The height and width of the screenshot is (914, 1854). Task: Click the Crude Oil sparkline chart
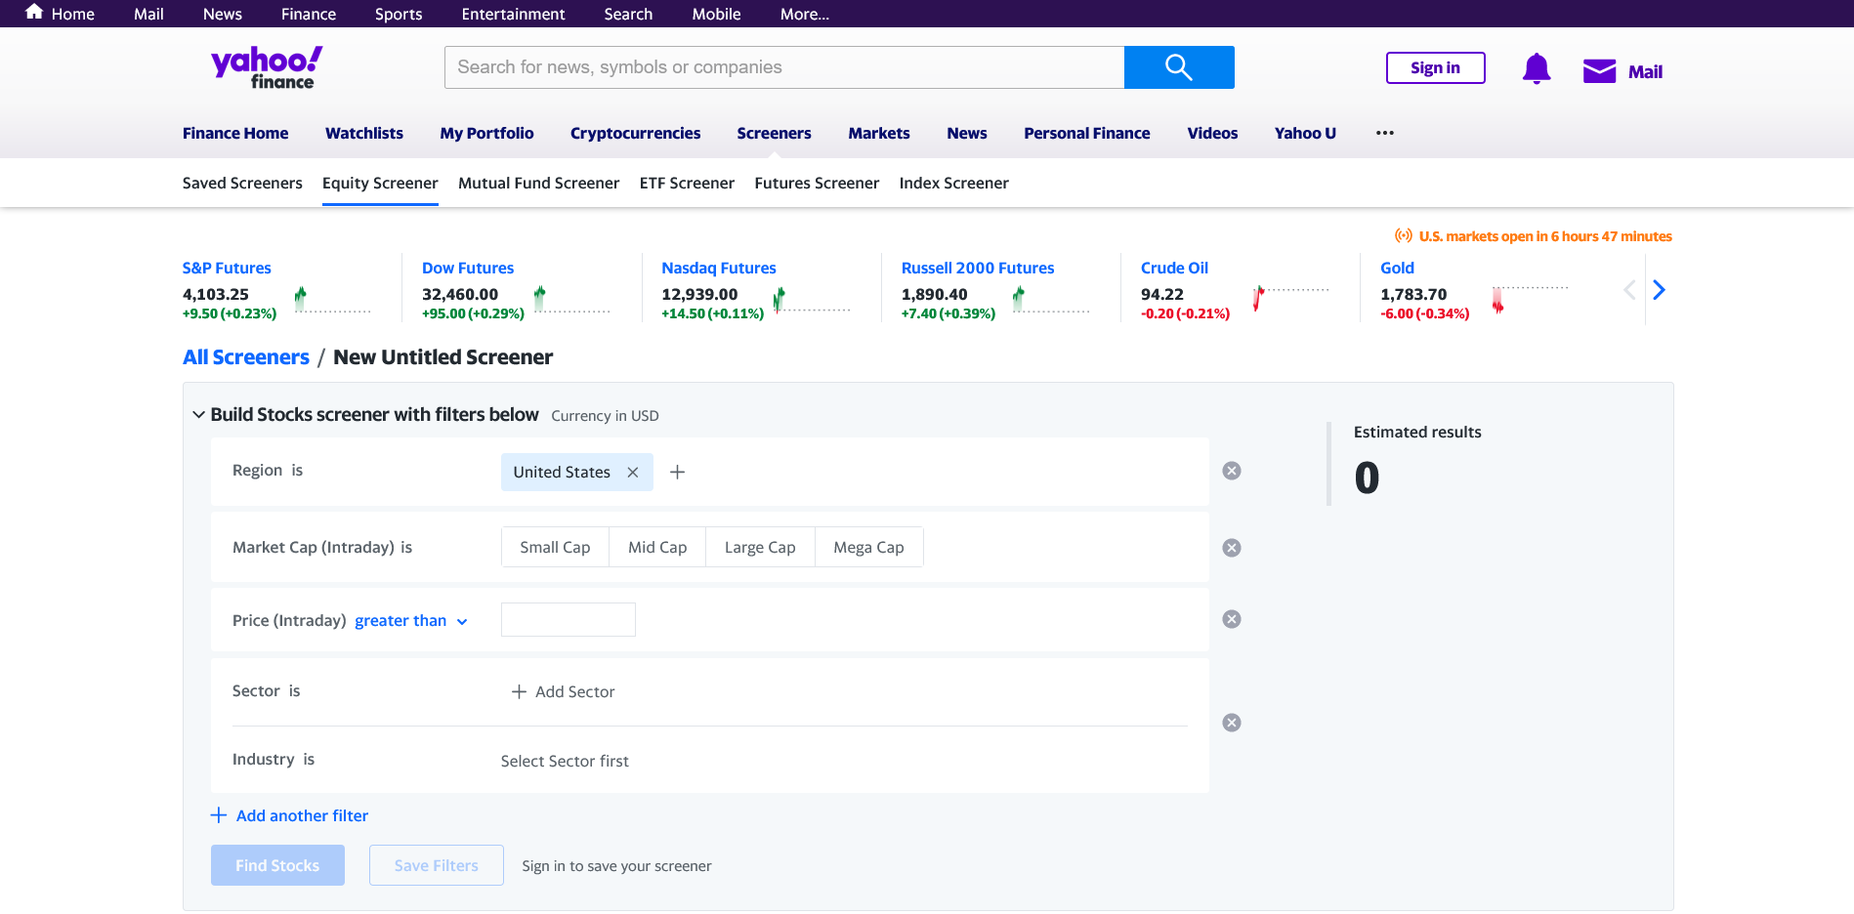click(1290, 300)
